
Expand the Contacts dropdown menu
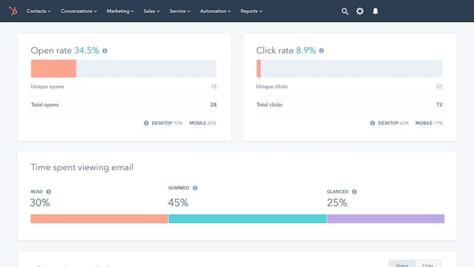click(x=39, y=11)
